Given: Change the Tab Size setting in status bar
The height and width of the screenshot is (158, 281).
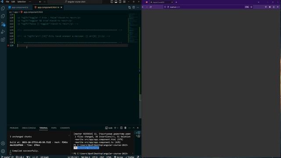Looking at the screenshot, I should pos(86,157).
